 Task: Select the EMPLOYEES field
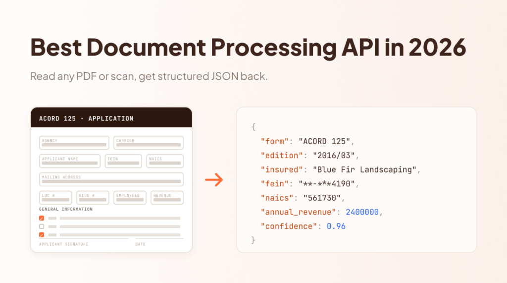(130, 198)
